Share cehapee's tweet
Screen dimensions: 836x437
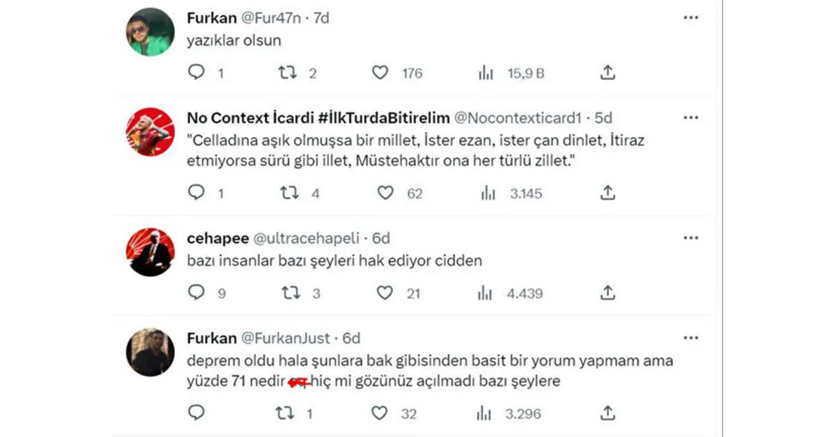pos(607,293)
